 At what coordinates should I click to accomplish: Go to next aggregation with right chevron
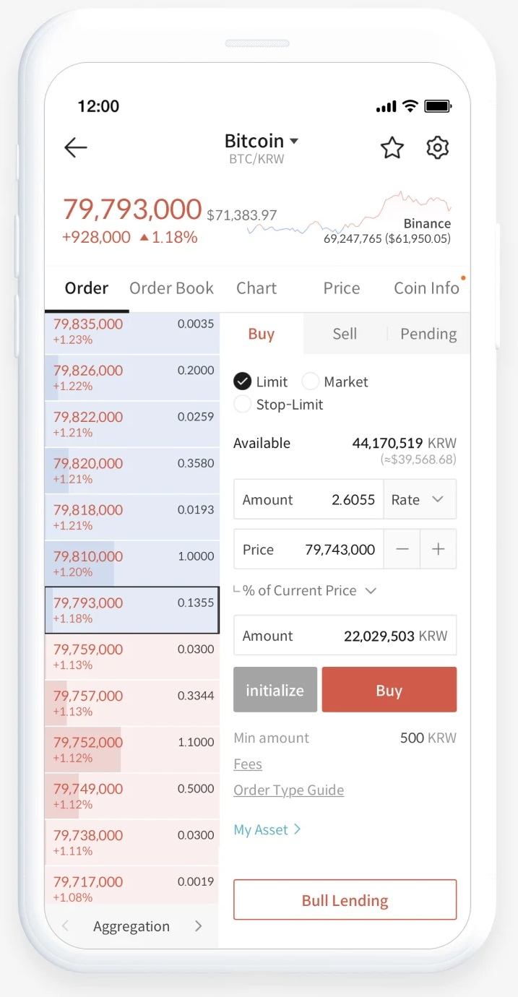198,926
